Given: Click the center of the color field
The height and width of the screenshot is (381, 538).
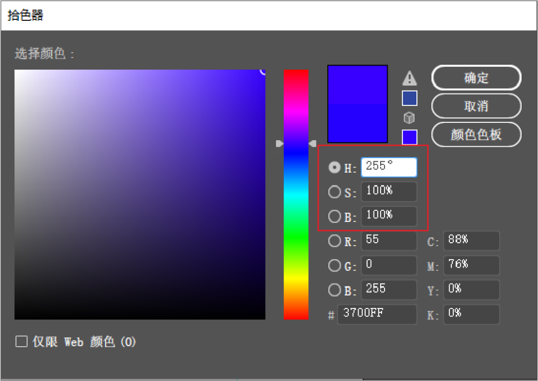Looking at the screenshot, I should point(140,194).
